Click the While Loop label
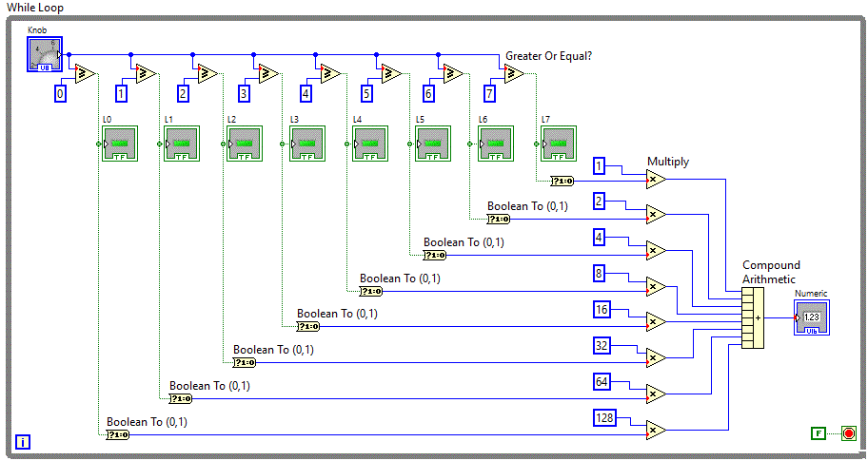The height and width of the screenshot is (461, 868). click(36, 8)
